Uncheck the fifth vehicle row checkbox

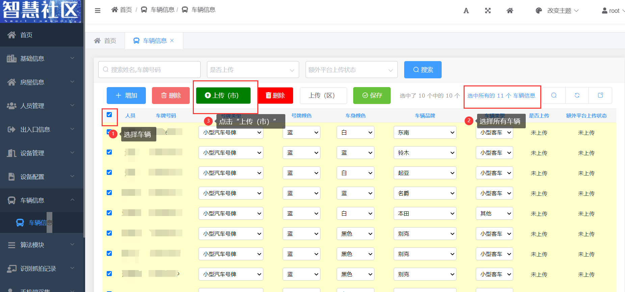tap(109, 213)
